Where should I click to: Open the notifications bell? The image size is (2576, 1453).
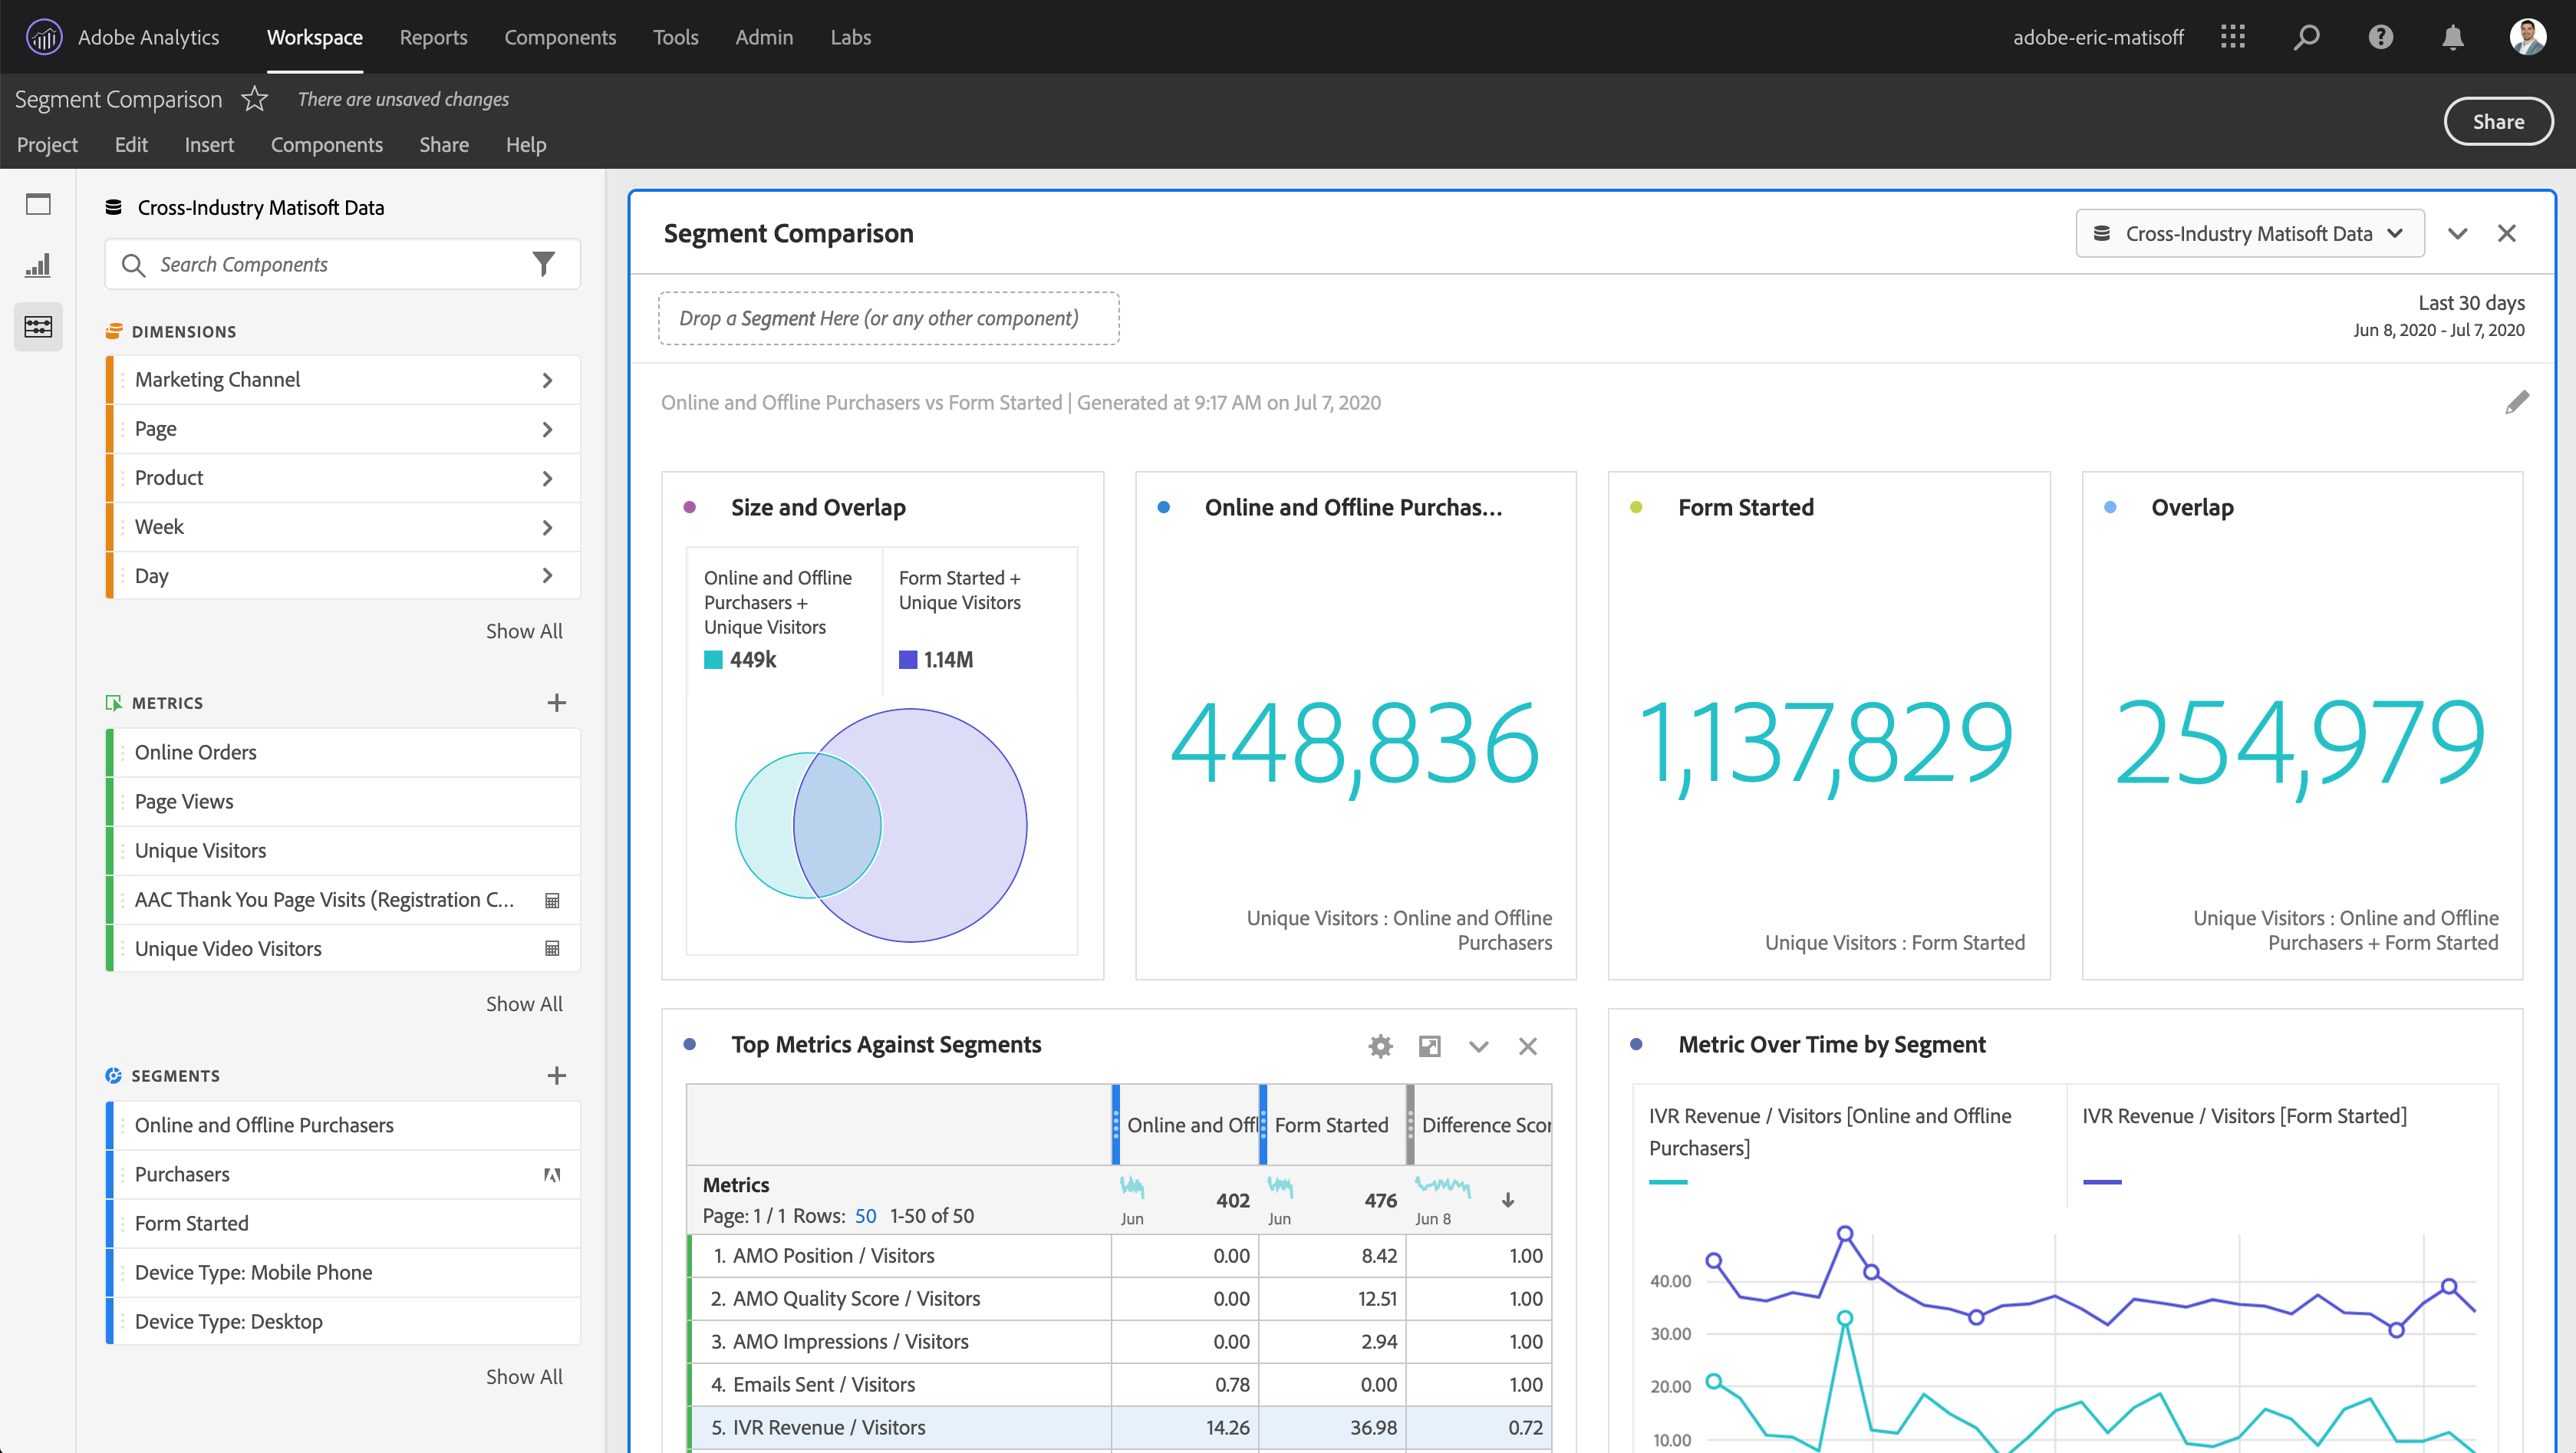pos(2452,38)
